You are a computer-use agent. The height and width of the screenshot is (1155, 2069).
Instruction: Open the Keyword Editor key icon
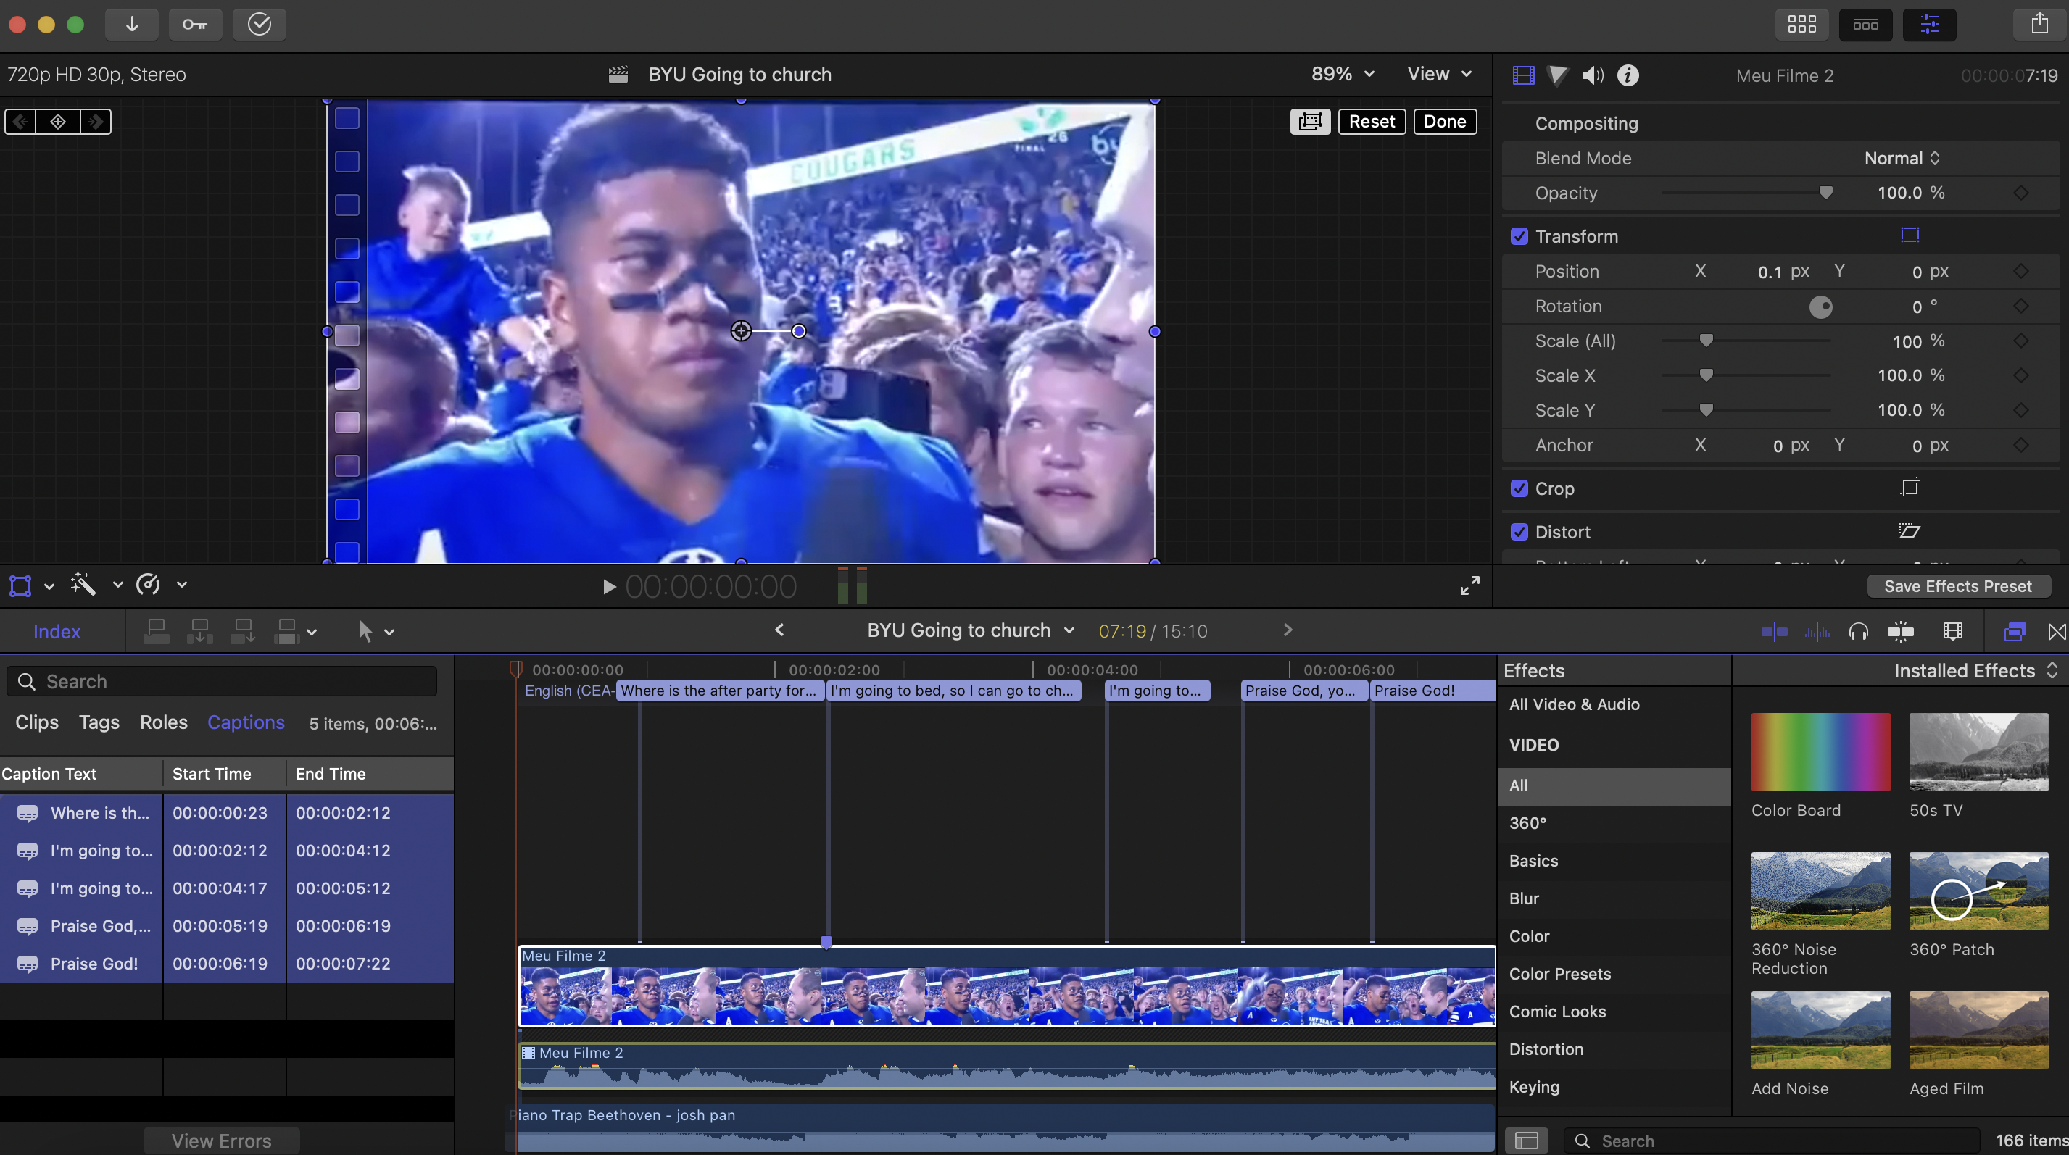pos(194,24)
